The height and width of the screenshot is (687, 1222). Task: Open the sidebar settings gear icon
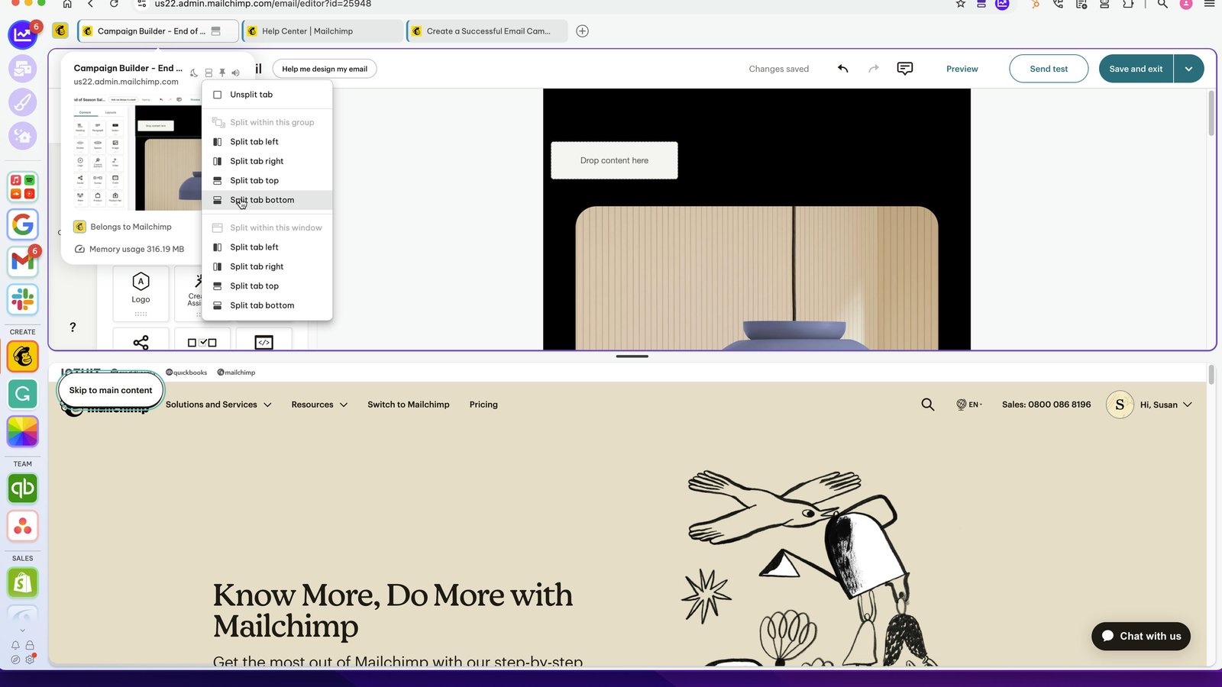click(30, 660)
